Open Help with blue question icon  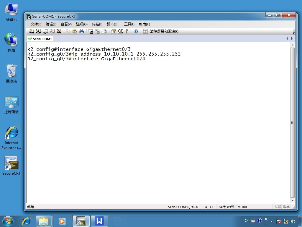(136, 31)
